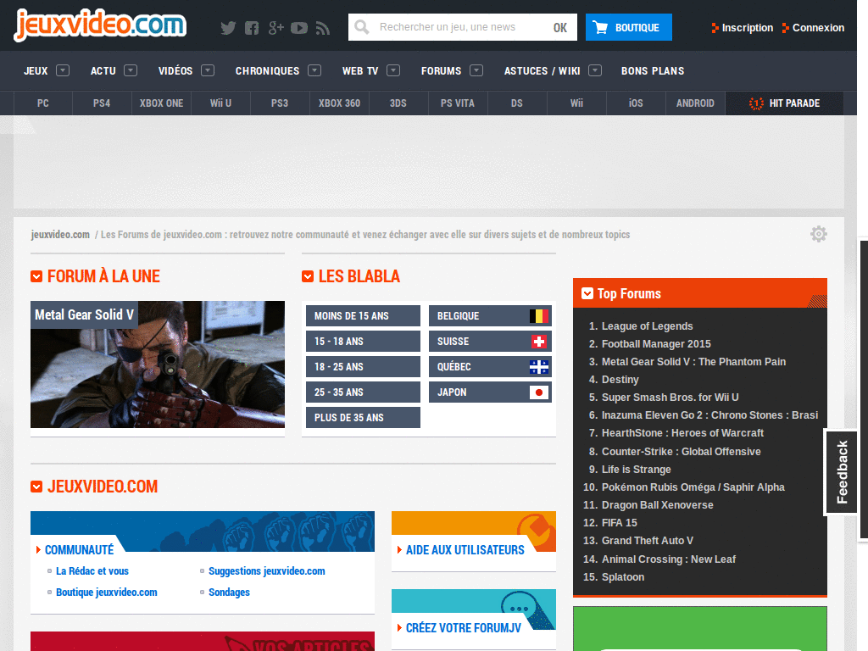Viewport: 868px width, 651px height.
Task: Expand the CHRONIQUES menu arrow
Action: pyautogui.click(x=314, y=70)
